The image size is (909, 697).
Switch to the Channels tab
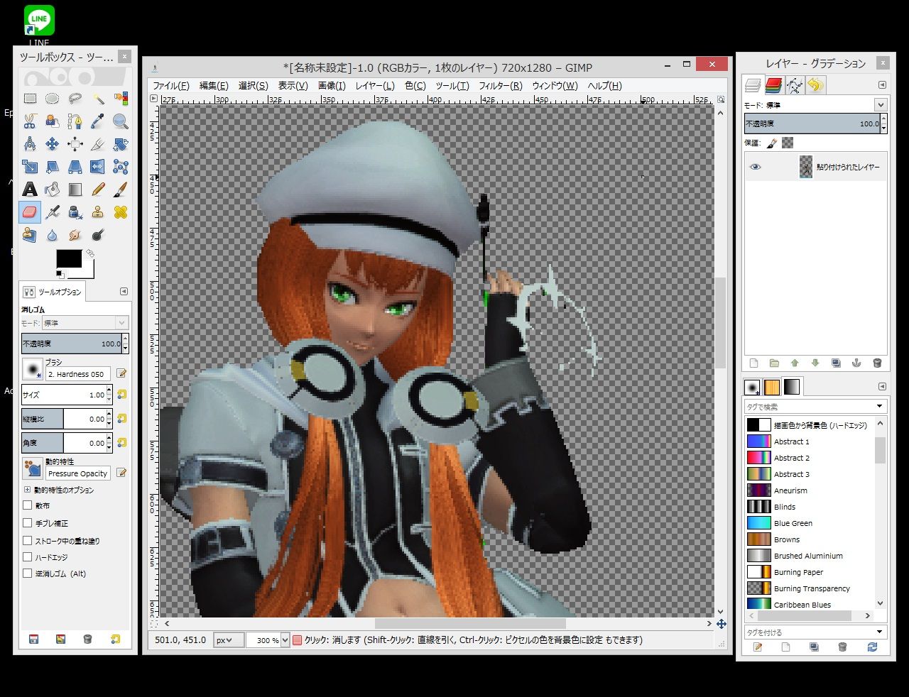point(774,85)
